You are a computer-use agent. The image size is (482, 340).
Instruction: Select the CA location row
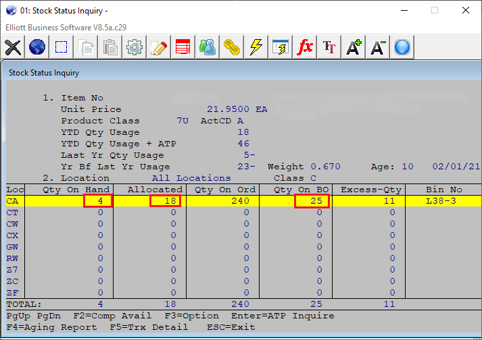coord(243,201)
